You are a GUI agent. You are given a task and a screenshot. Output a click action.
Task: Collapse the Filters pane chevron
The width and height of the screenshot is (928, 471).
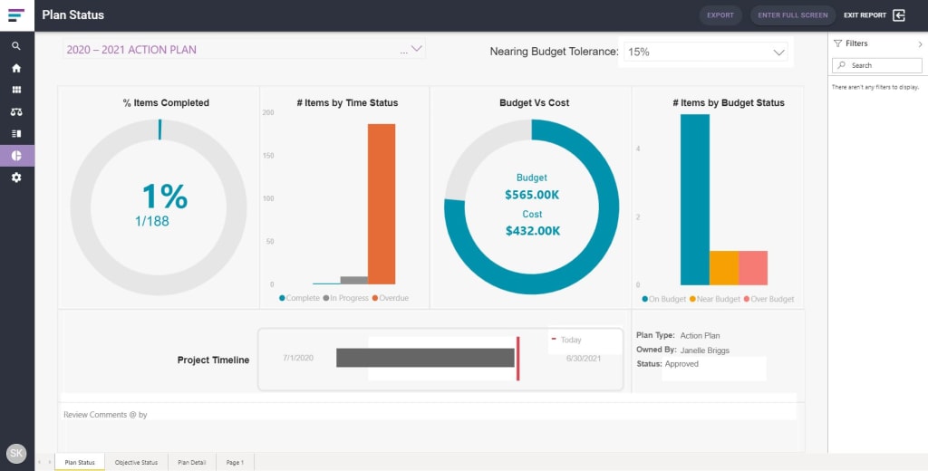pos(921,43)
